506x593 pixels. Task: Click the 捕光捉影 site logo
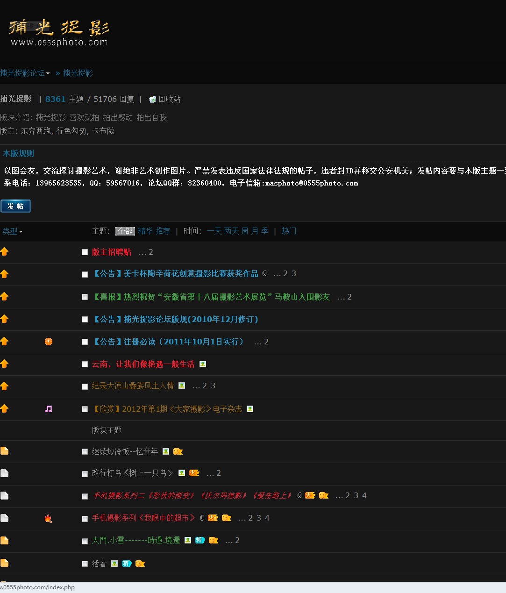[59, 33]
